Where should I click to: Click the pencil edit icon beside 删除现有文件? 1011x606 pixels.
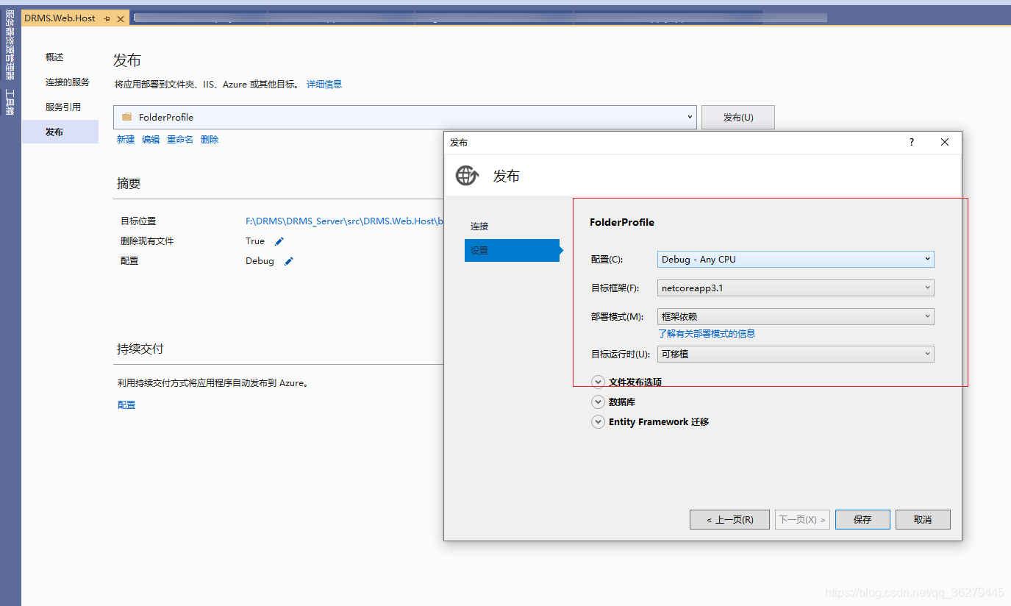click(279, 241)
